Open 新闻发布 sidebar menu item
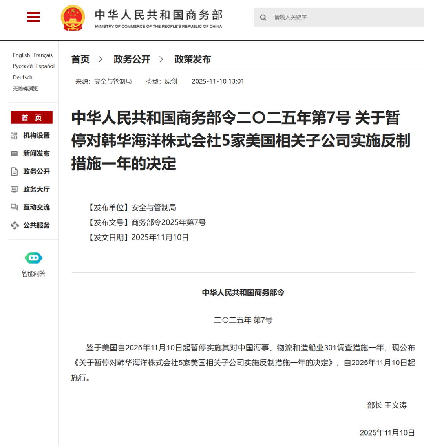The image size is (424, 445). click(37, 154)
